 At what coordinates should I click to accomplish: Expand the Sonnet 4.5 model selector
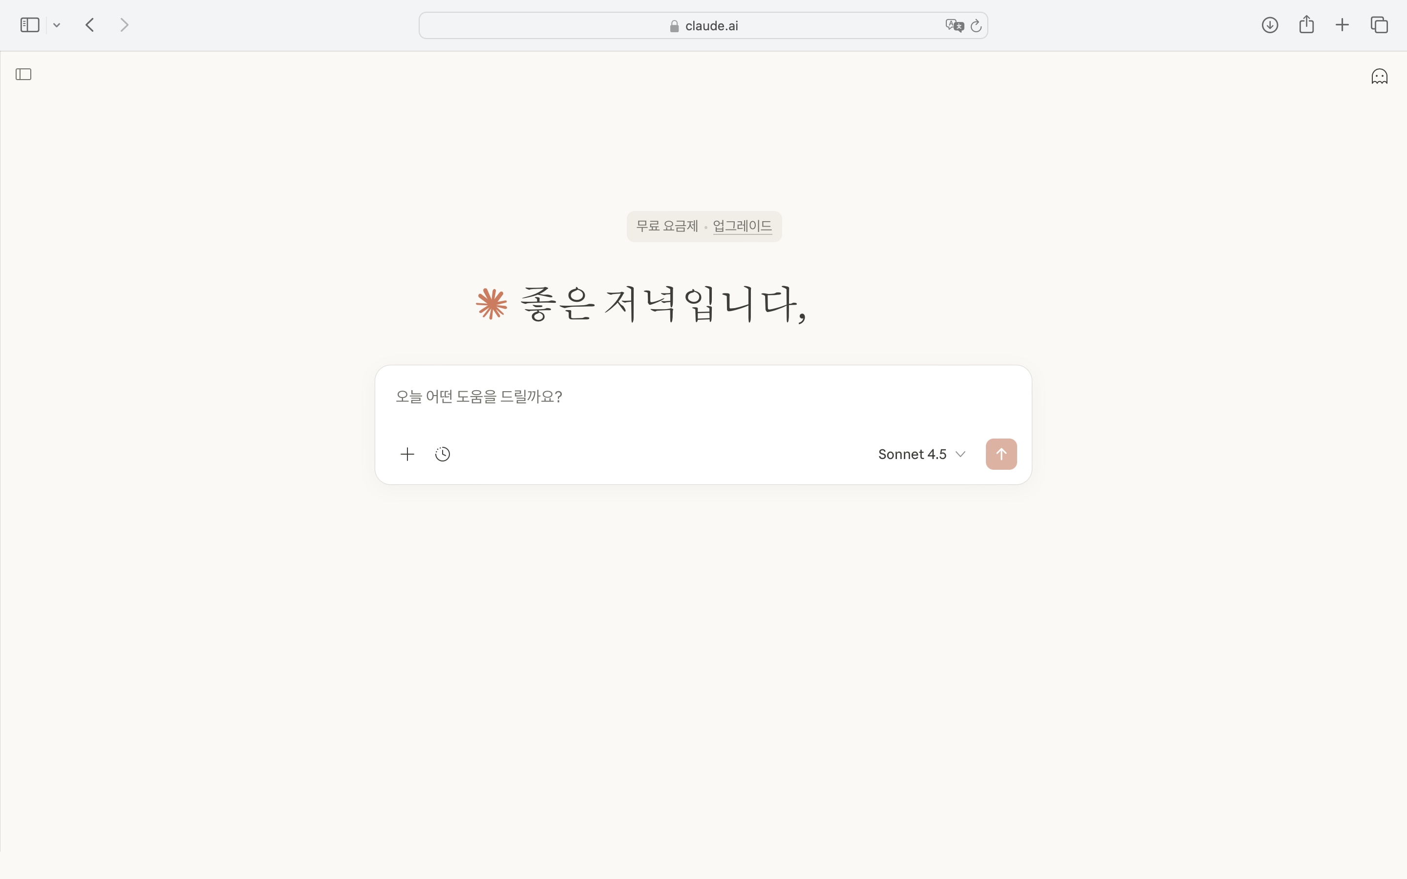point(921,454)
